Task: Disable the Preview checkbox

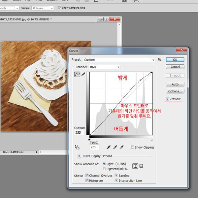Action: point(167,99)
